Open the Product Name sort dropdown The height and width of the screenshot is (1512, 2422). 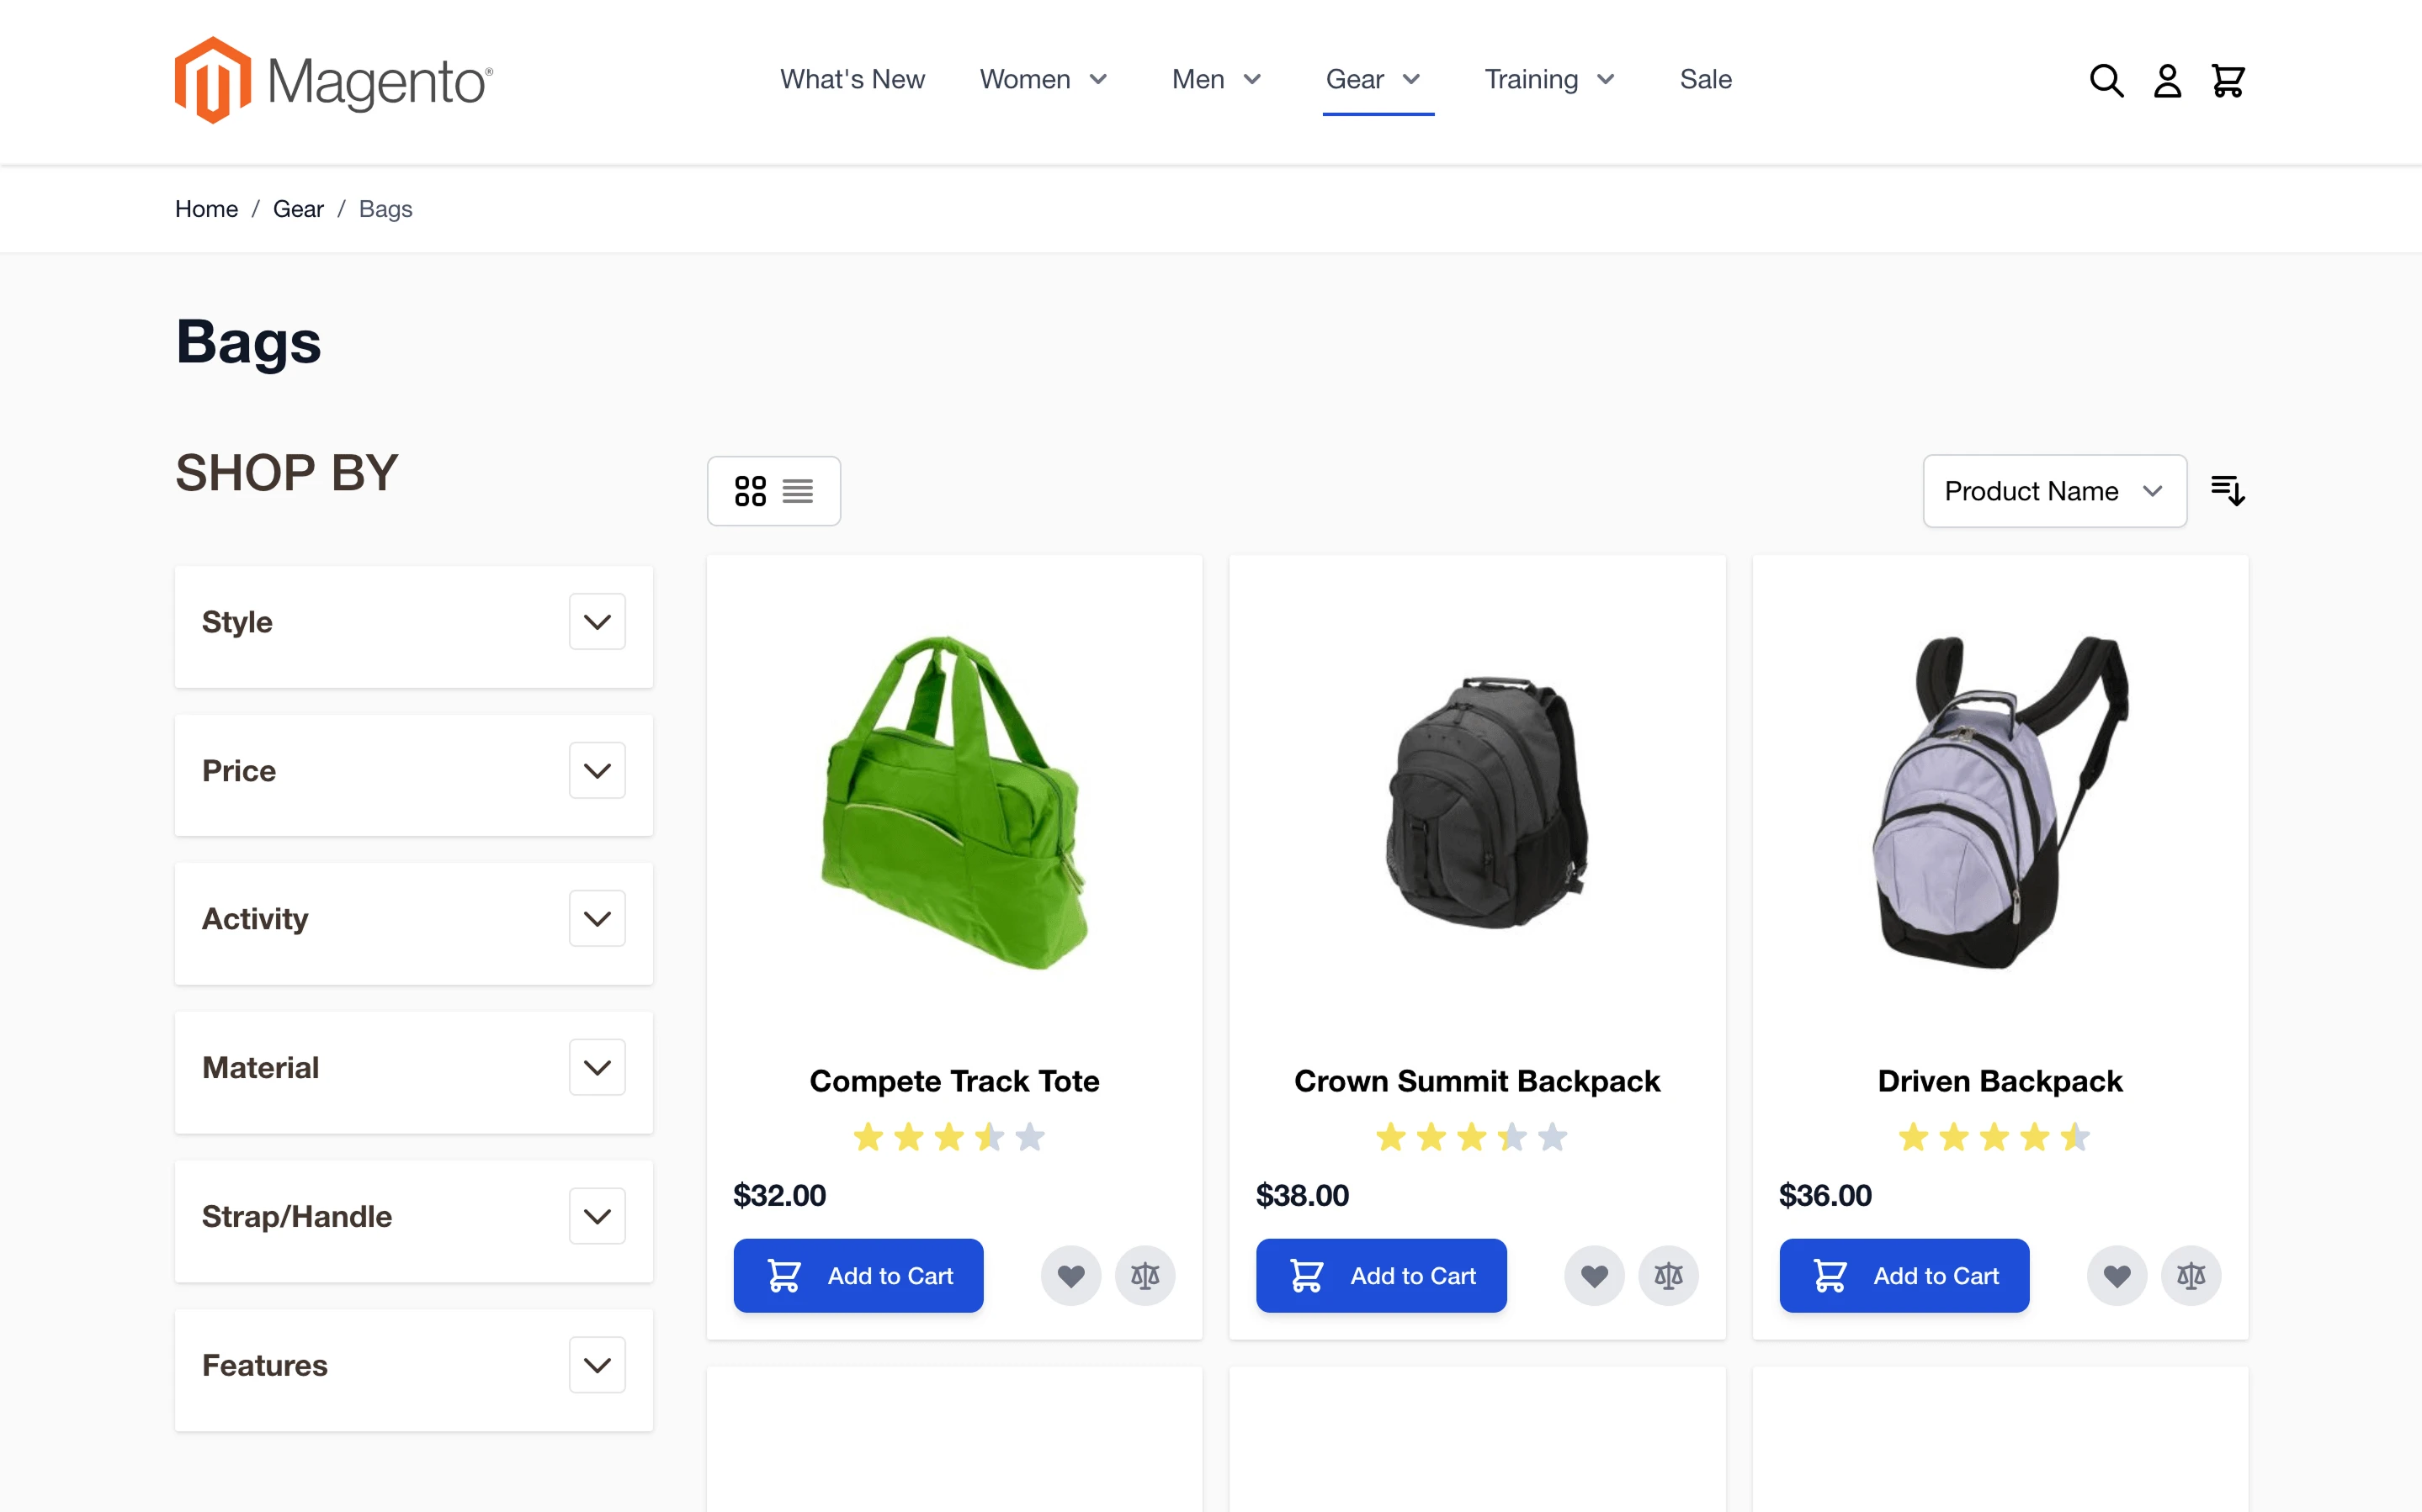(2054, 490)
